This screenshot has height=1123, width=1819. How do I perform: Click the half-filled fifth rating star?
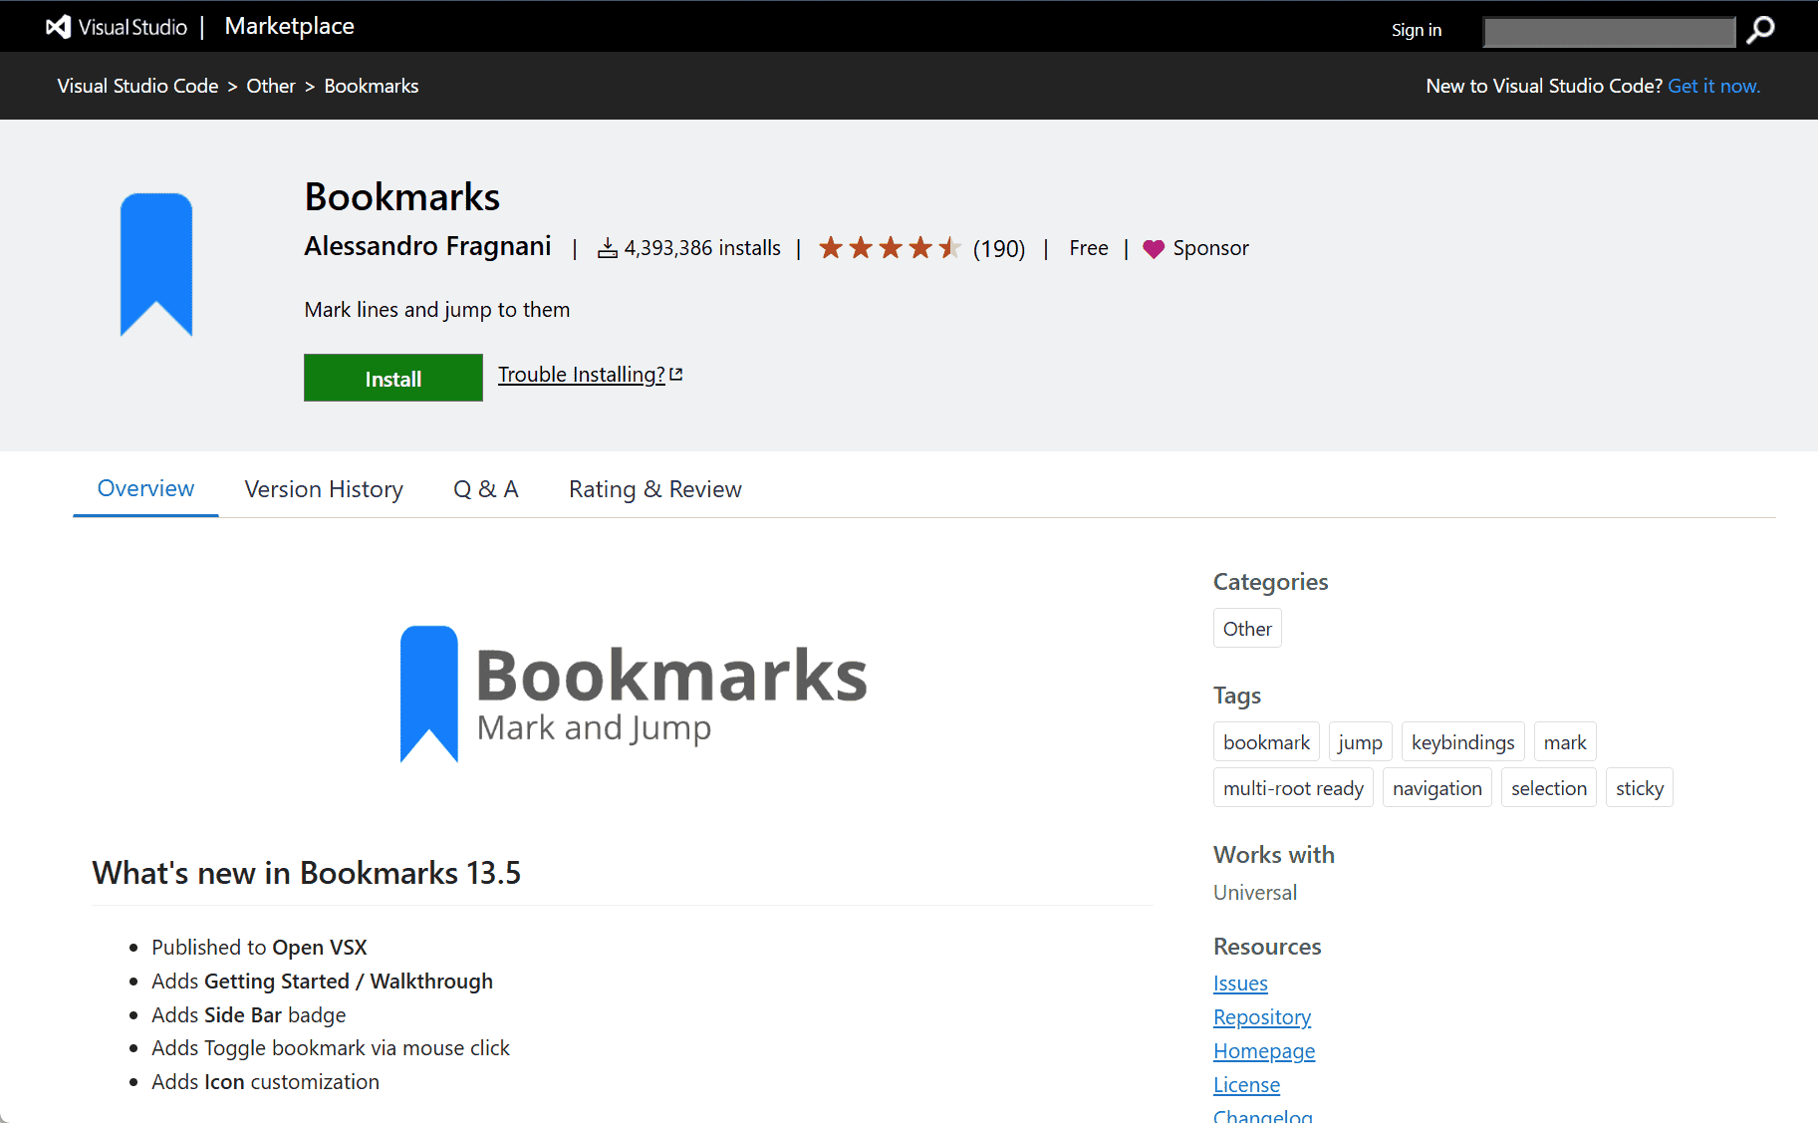point(949,247)
